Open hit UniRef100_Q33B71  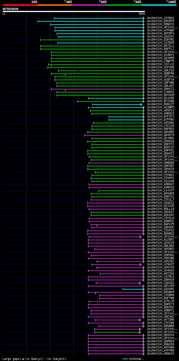(x=161, y=55)
